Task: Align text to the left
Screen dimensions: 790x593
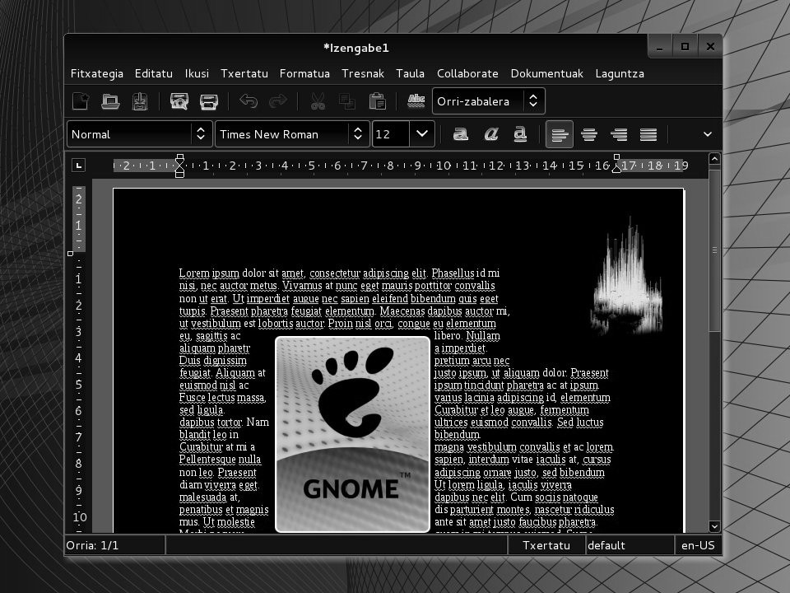Action: 560,134
